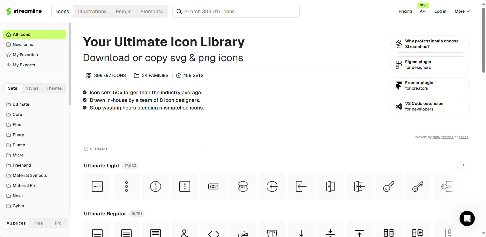
Task: Select the EXIT sign icon in Ultimate Light
Action: tap(214, 186)
